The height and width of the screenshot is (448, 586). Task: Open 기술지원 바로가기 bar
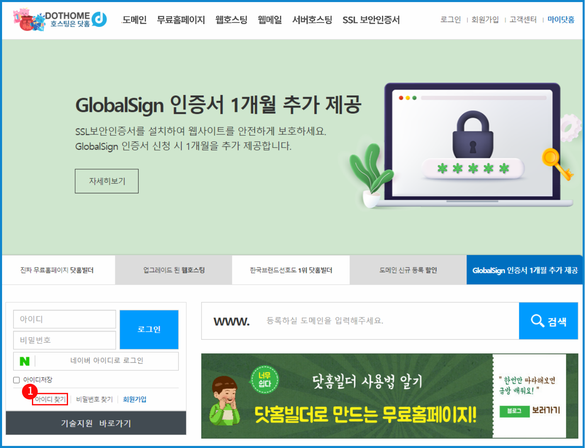(96, 424)
